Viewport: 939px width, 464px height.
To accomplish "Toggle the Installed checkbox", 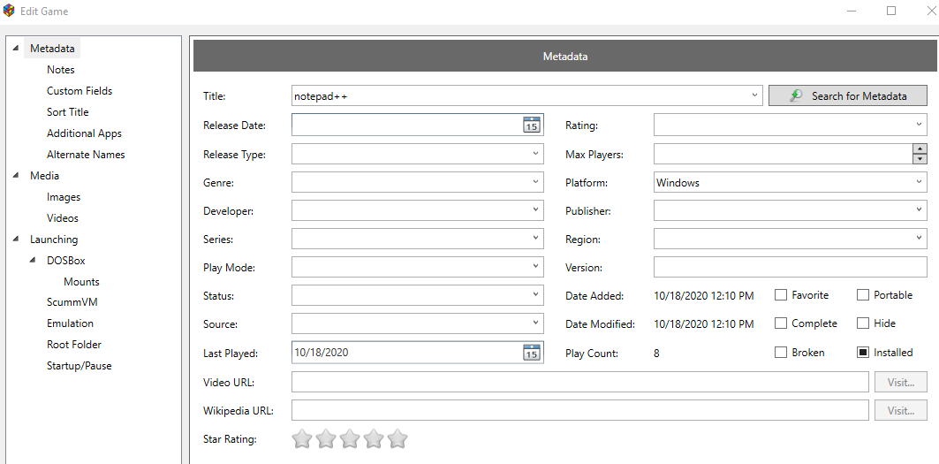I will tap(862, 353).
